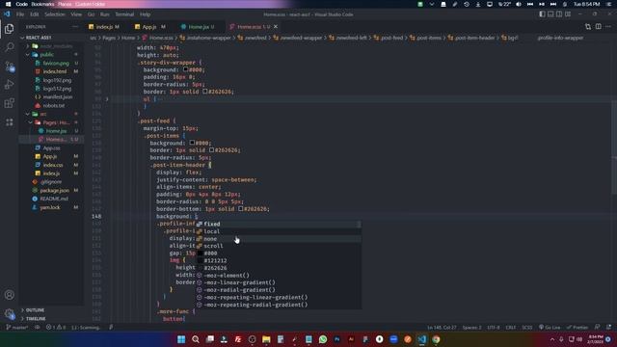This screenshot has height=347, width=617.
Task: Open Source Control view in activity bar
Action: (9, 67)
